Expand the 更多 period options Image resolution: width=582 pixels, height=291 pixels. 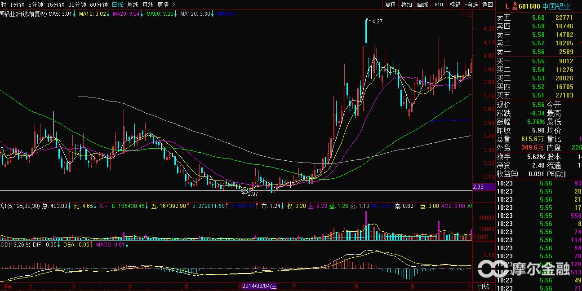click(166, 4)
